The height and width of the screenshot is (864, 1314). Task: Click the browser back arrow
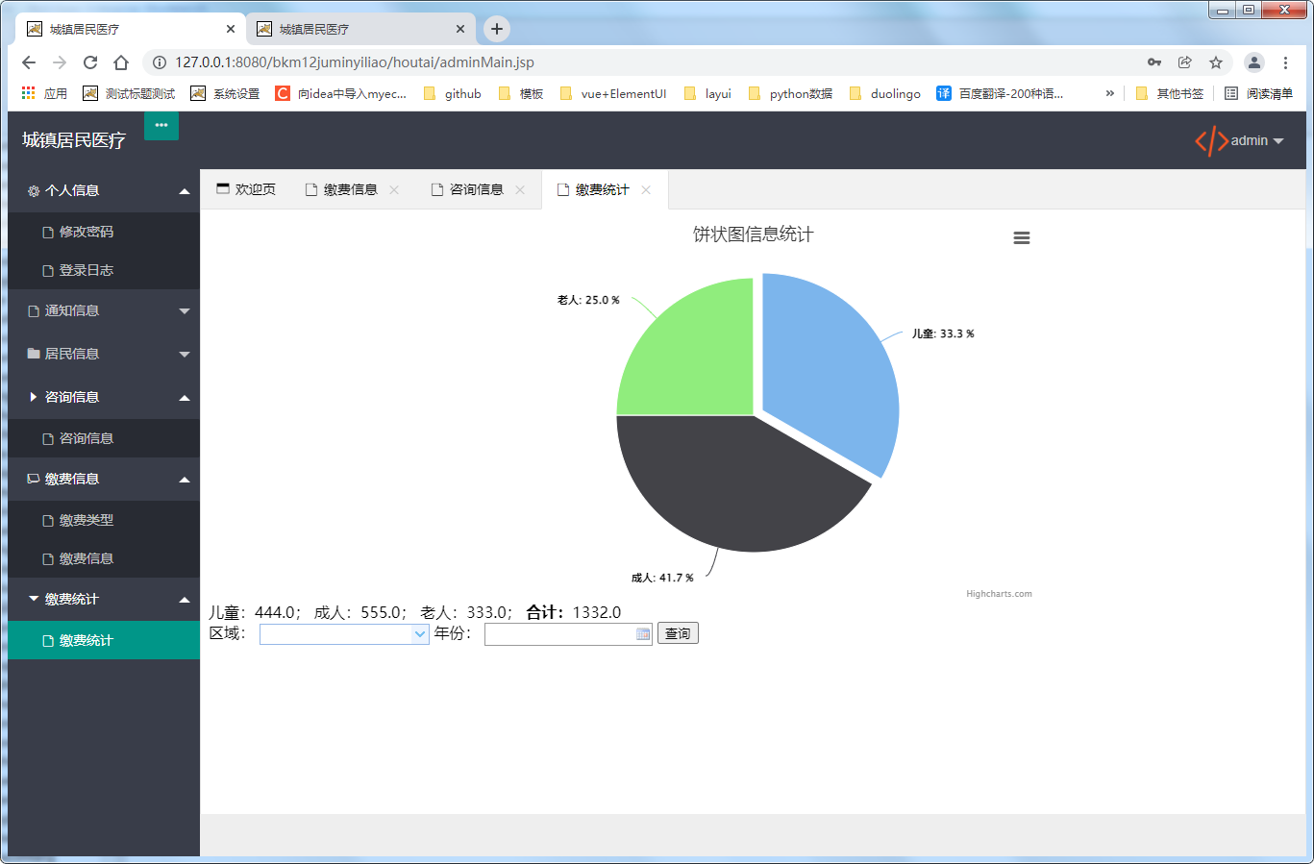point(29,62)
